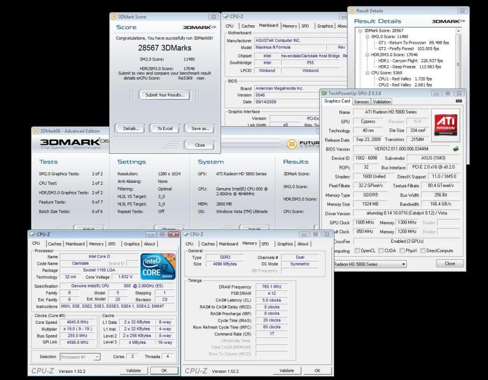Click the ATI Radeon logo in GPU-Z
This screenshot has width=488, height=380.
tap(446, 125)
